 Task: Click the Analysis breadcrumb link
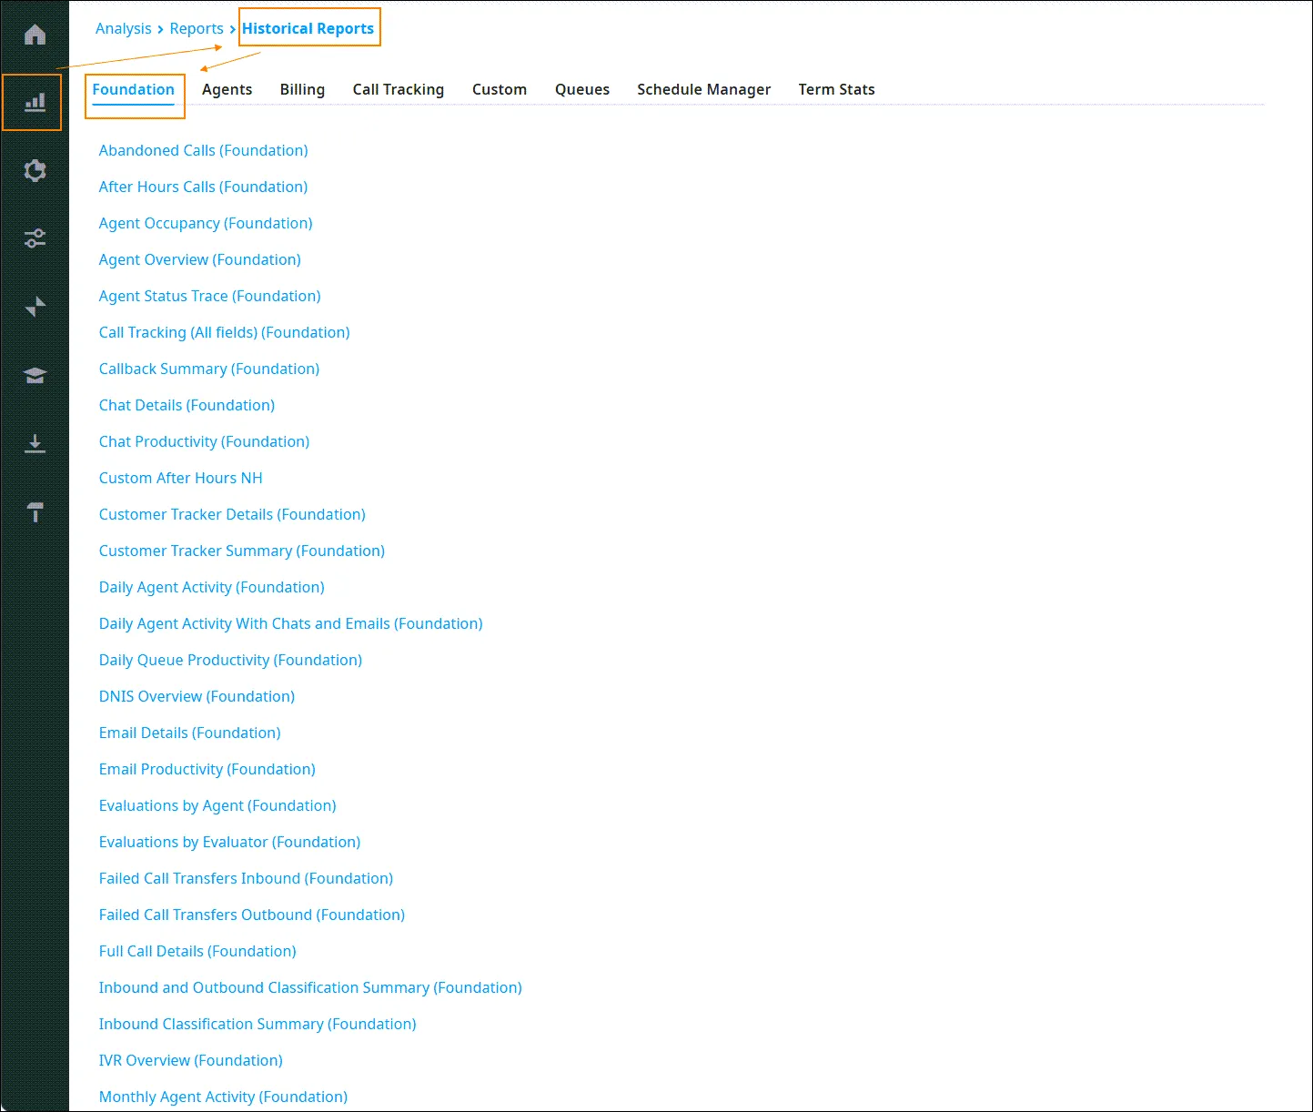(124, 28)
